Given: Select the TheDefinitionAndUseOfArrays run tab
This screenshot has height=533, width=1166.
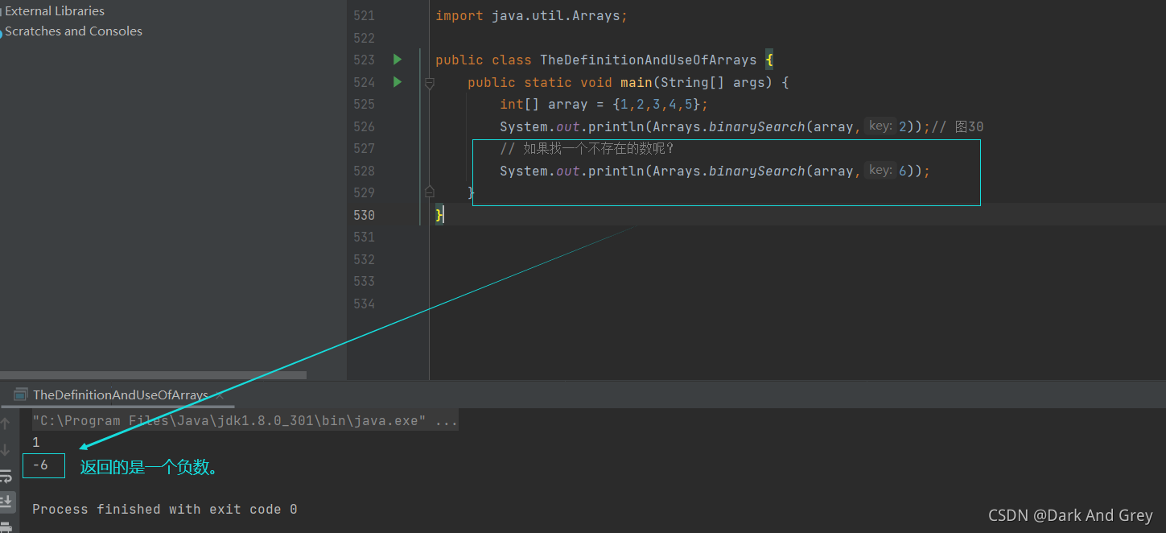Looking at the screenshot, I should (120, 395).
